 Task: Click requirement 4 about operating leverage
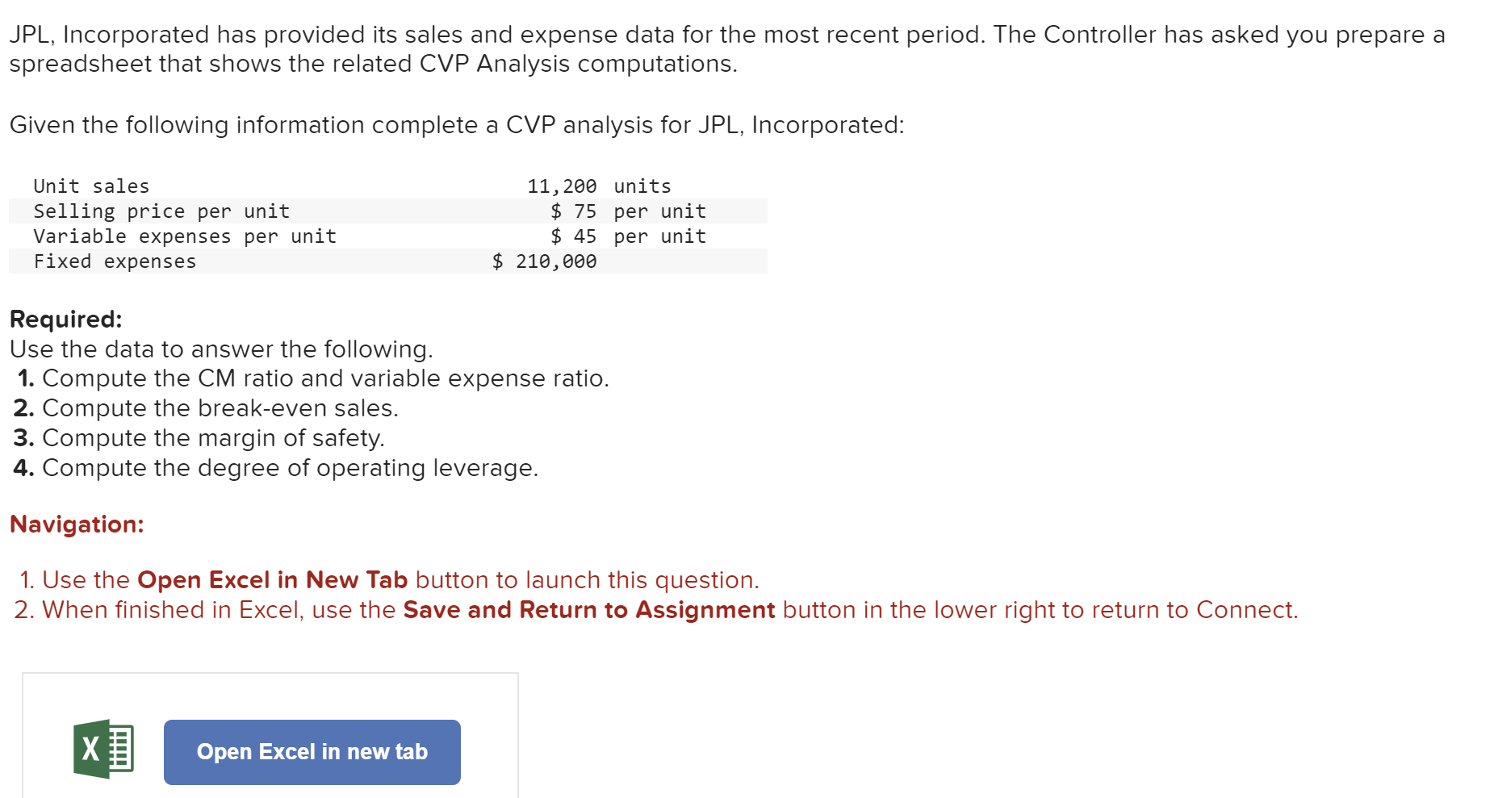click(x=274, y=468)
